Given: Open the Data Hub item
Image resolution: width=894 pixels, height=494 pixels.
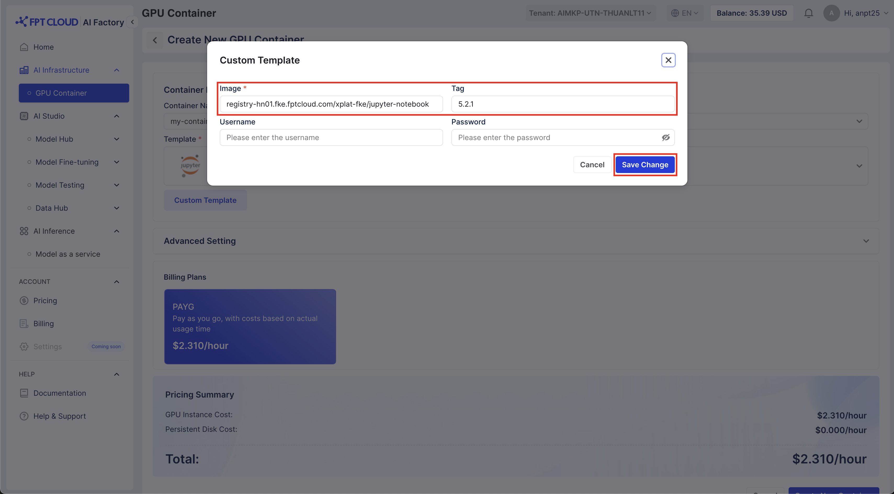Looking at the screenshot, I should (x=52, y=208).
